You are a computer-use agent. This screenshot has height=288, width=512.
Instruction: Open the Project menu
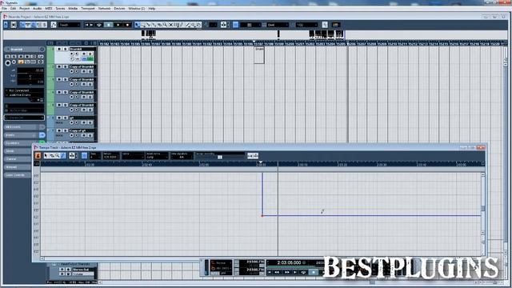click(25, 9)
